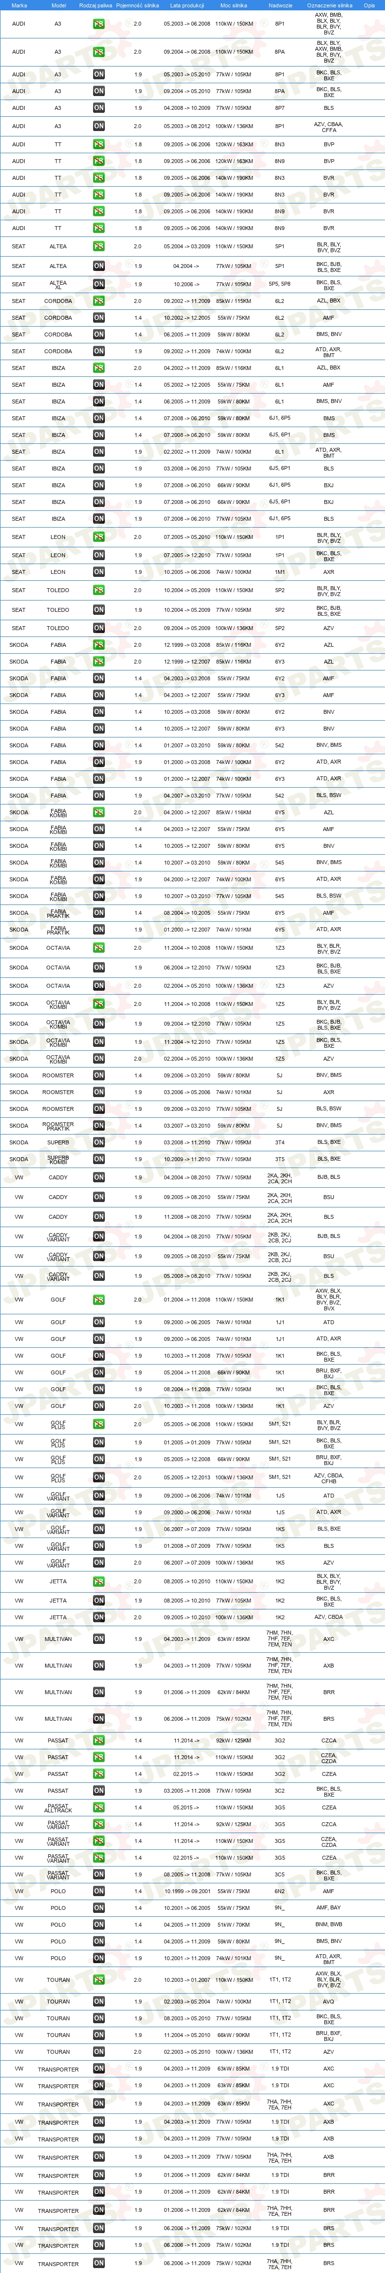Viewport: 385px width, 2273px height.
Task: Click petrol icon in Seat Leon 2.0 row
Action: tap(98, 536)
